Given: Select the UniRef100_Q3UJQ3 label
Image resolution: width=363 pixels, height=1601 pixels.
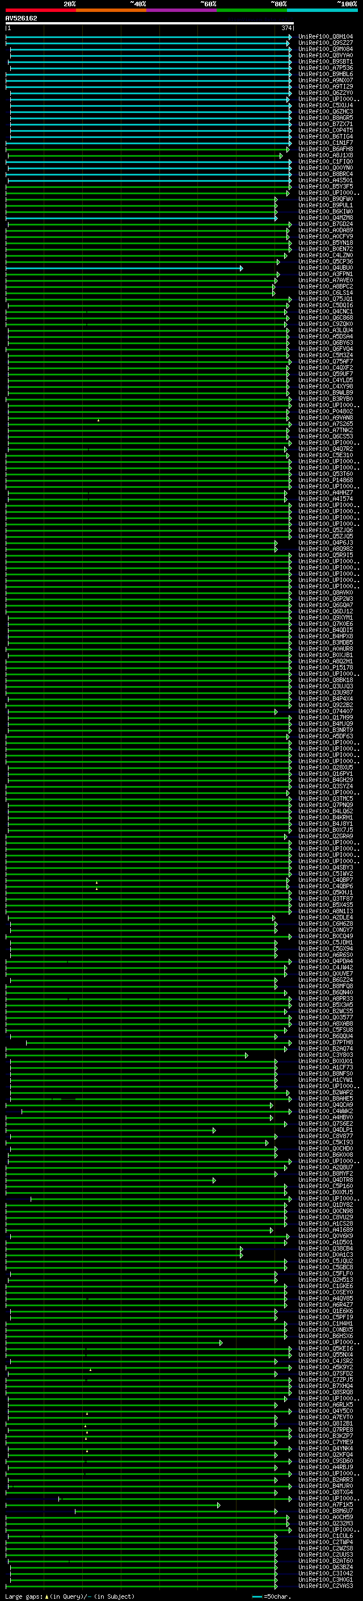Looking at the screenshot, I should [325, 686].
